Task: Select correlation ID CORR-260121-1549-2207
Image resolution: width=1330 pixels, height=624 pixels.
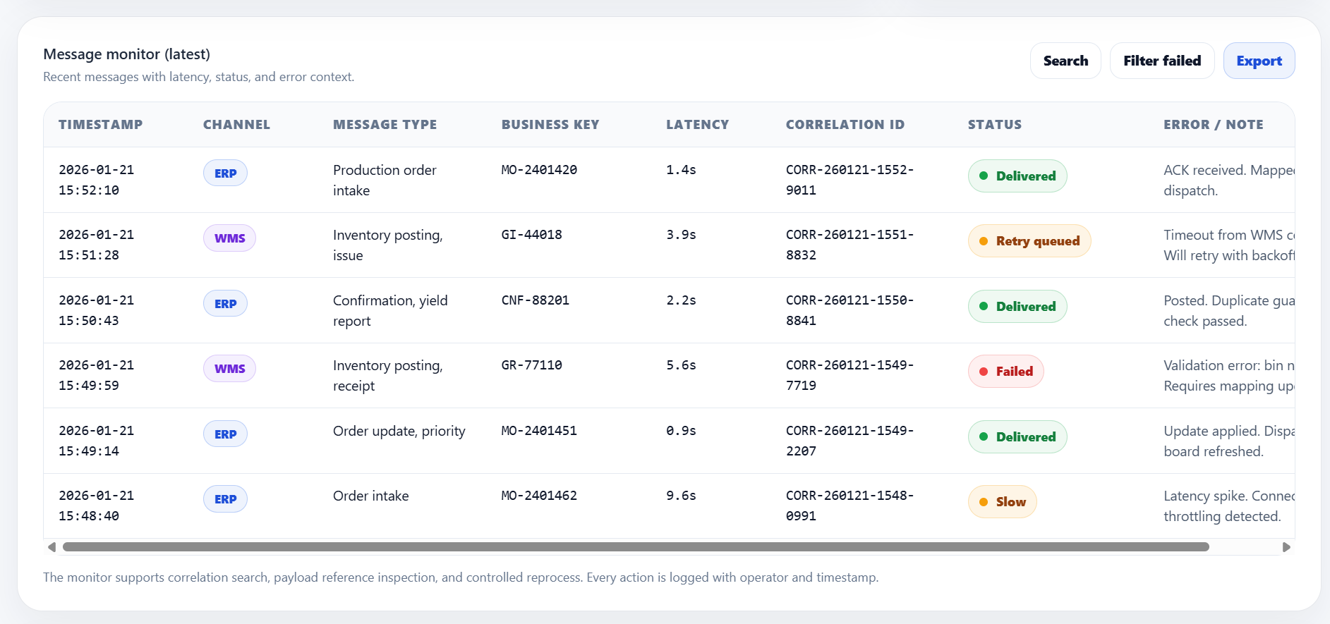Action: (849, 441)
